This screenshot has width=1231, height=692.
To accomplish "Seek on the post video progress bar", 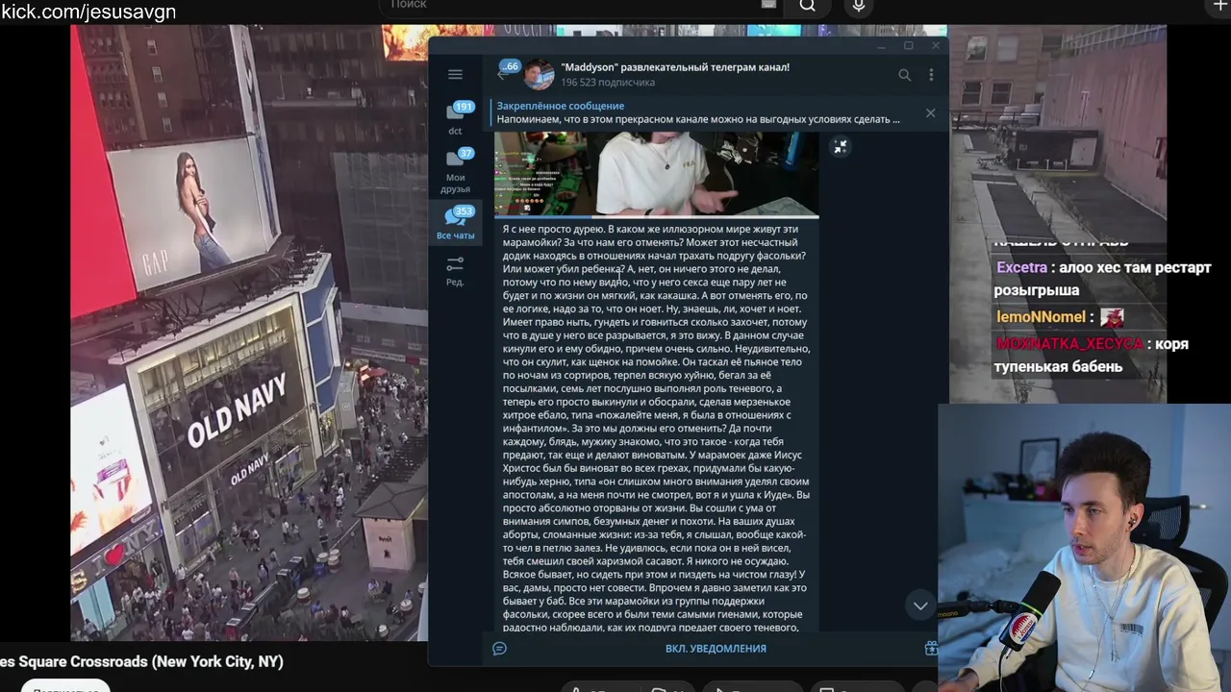I will (657, 217).
